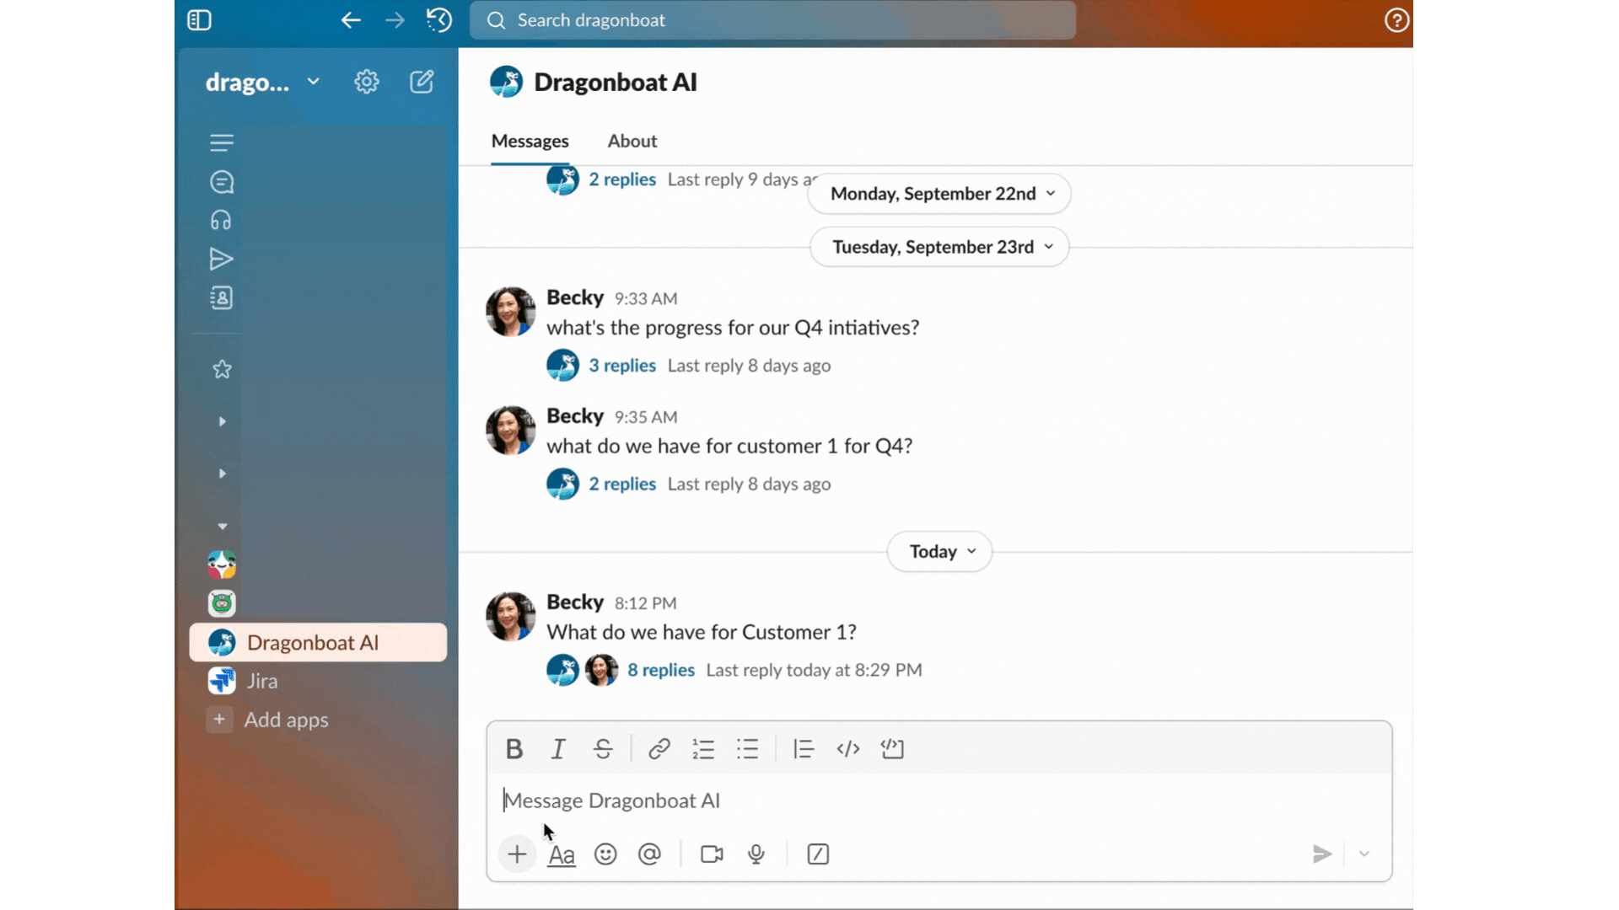
Task: Open the emoji picker
Action: click(x=605, y=854)
